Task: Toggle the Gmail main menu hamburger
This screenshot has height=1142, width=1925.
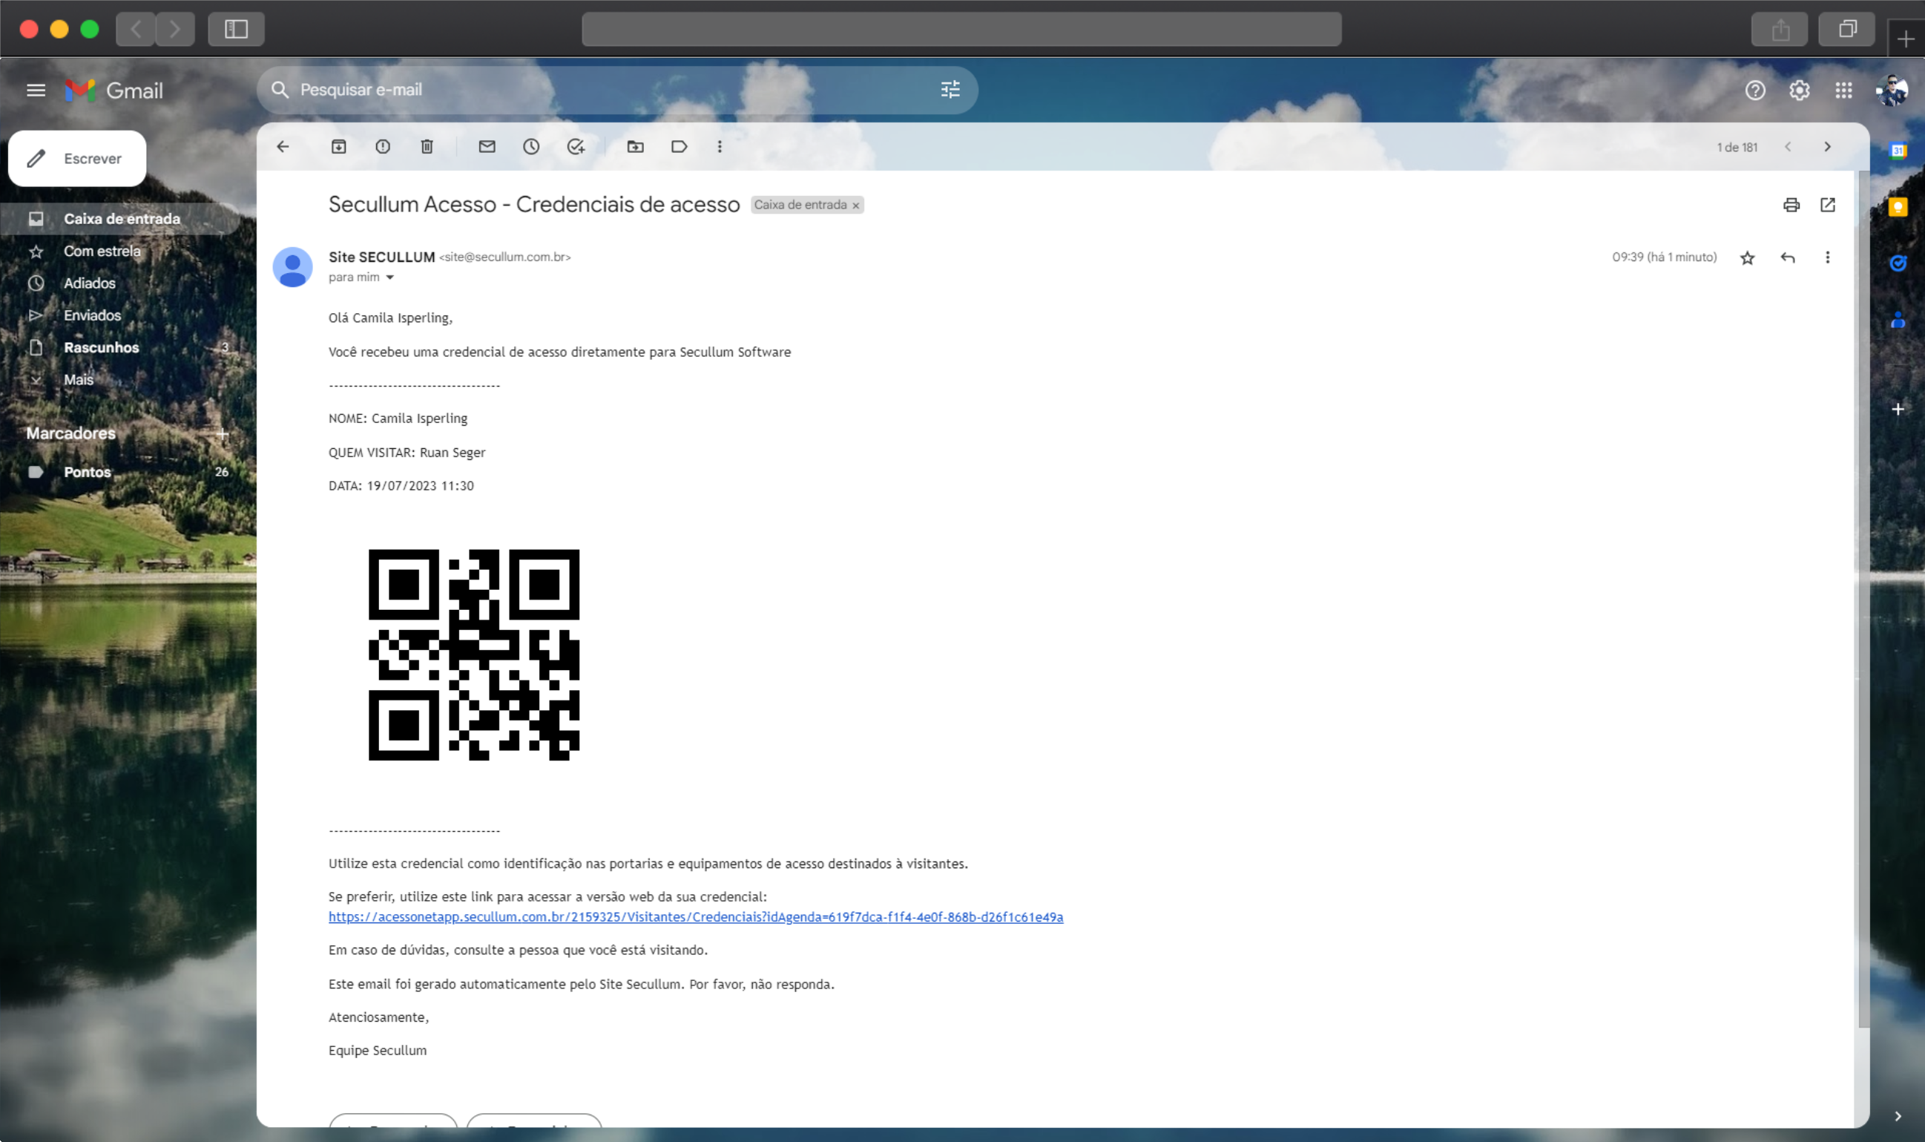Action: click(36, 90)
